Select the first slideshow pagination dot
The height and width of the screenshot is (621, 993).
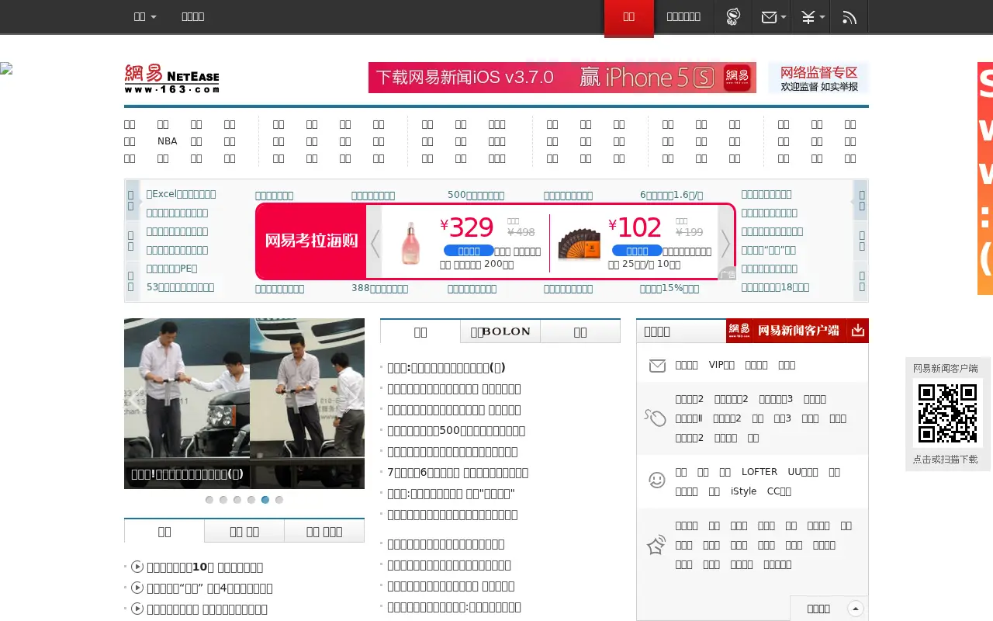209,500
